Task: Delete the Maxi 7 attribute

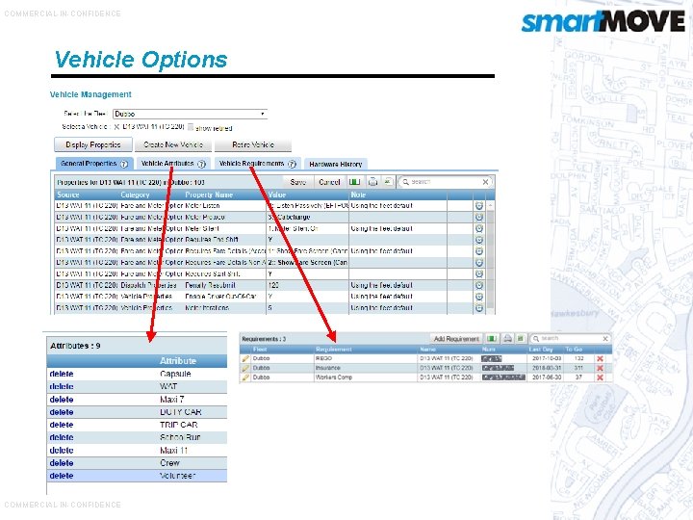Action: (x=62, y=400)
